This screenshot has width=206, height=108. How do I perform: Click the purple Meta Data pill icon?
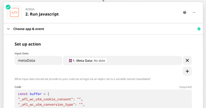tap(70, 61)
